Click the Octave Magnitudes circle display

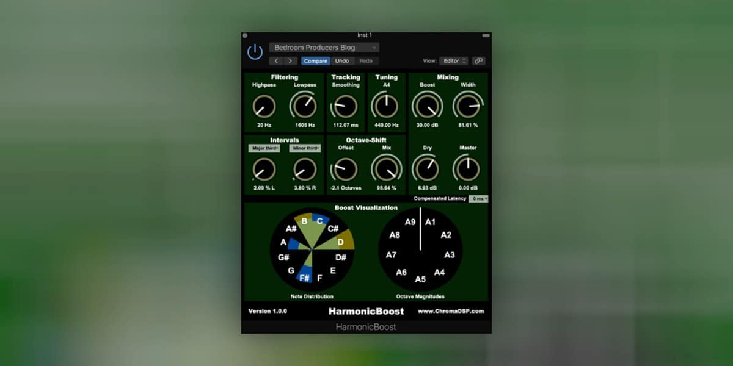420,249
